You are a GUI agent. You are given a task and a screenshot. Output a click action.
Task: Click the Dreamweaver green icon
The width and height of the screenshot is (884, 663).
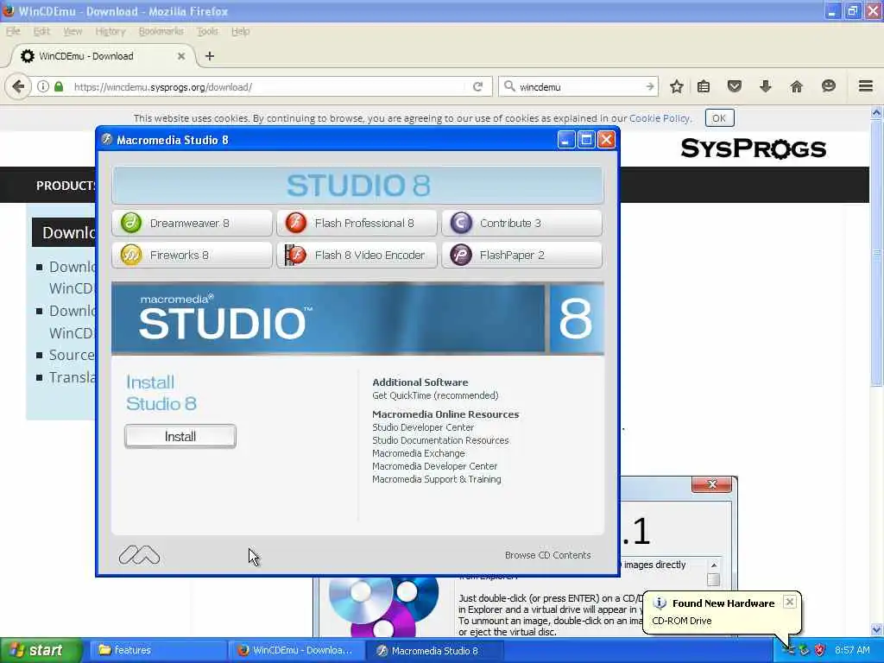pyautogui.click(x=131, y=223)
